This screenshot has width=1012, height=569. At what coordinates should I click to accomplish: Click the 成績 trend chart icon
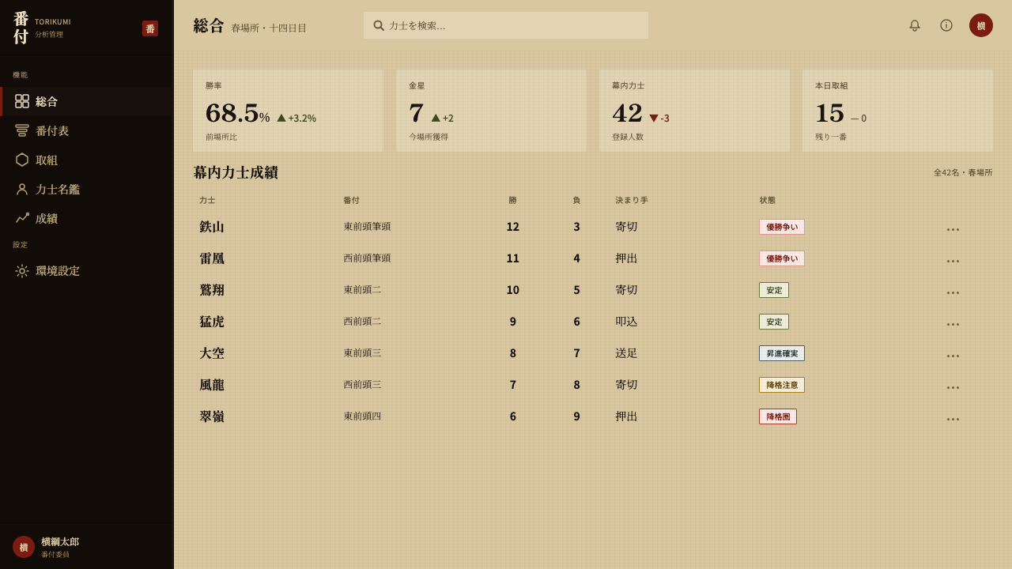click(22, 218)
